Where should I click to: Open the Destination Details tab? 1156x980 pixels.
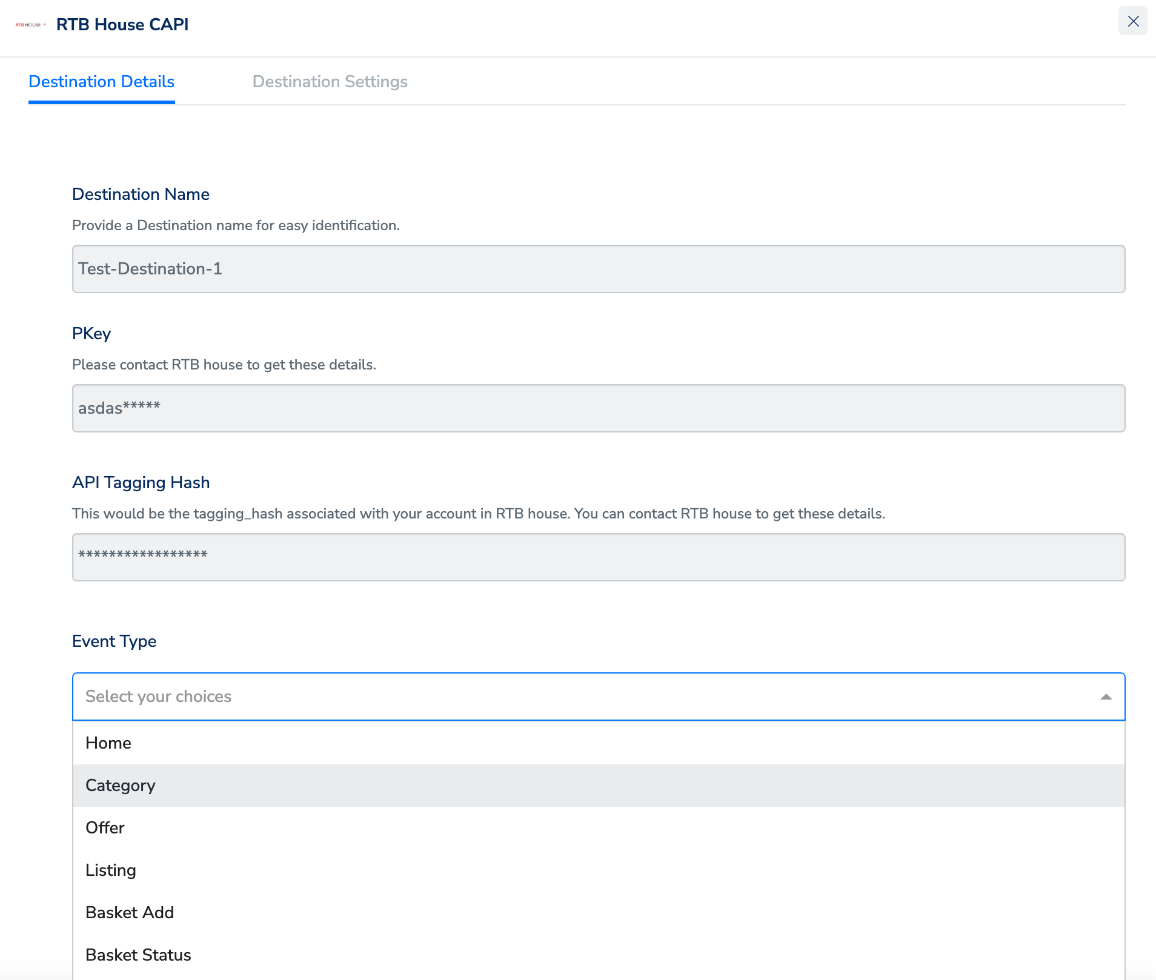101,82
